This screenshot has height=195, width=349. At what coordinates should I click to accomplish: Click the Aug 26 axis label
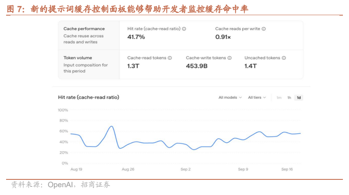pyautogui.click(x=128, y=169)
